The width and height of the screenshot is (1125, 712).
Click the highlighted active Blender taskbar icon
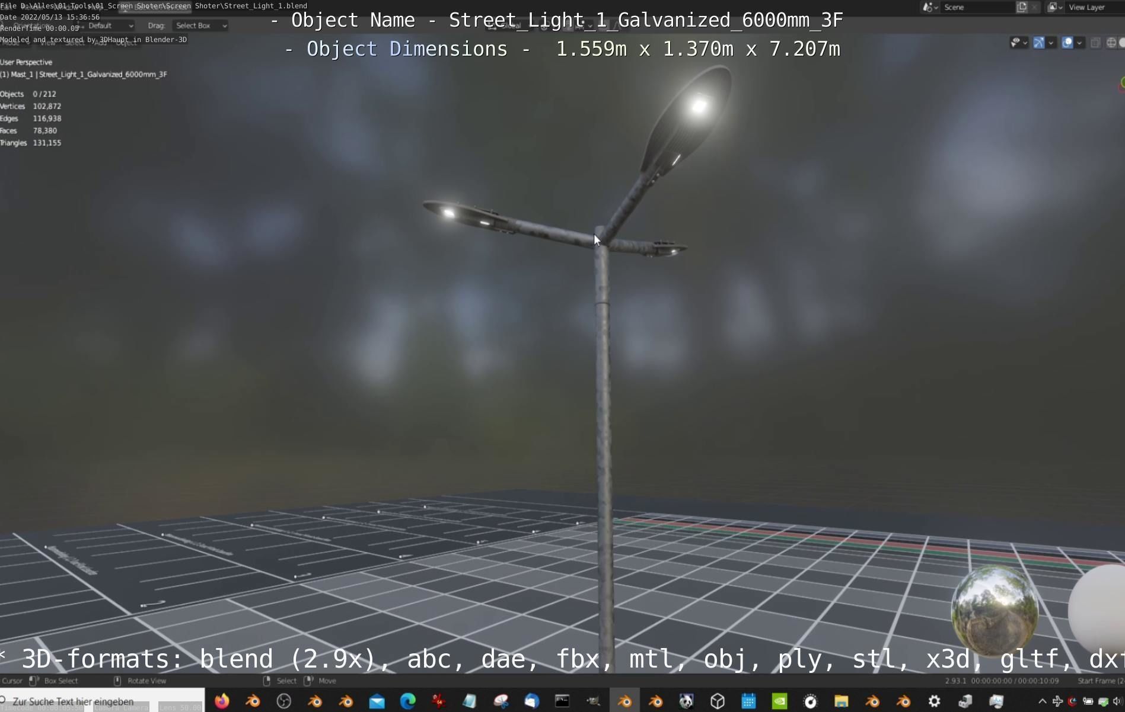click(x=624, y=701)
